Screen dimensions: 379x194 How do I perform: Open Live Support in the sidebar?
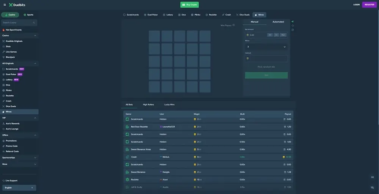point(11,181)
